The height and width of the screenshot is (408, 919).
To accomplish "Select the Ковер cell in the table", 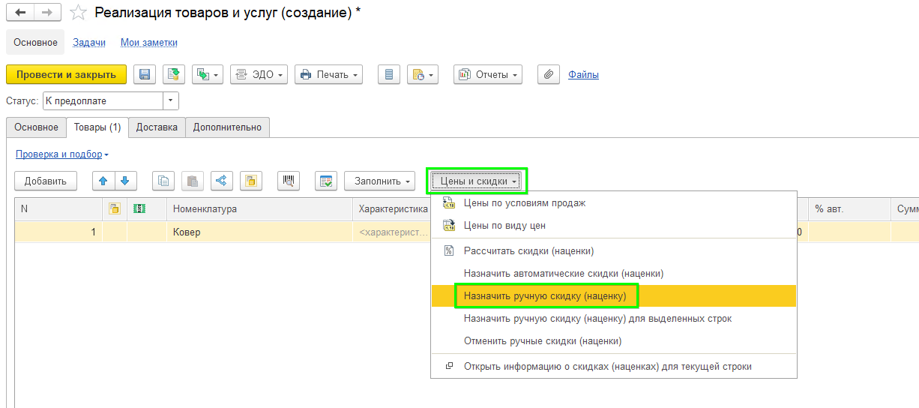I will click(x=259, y=232).
